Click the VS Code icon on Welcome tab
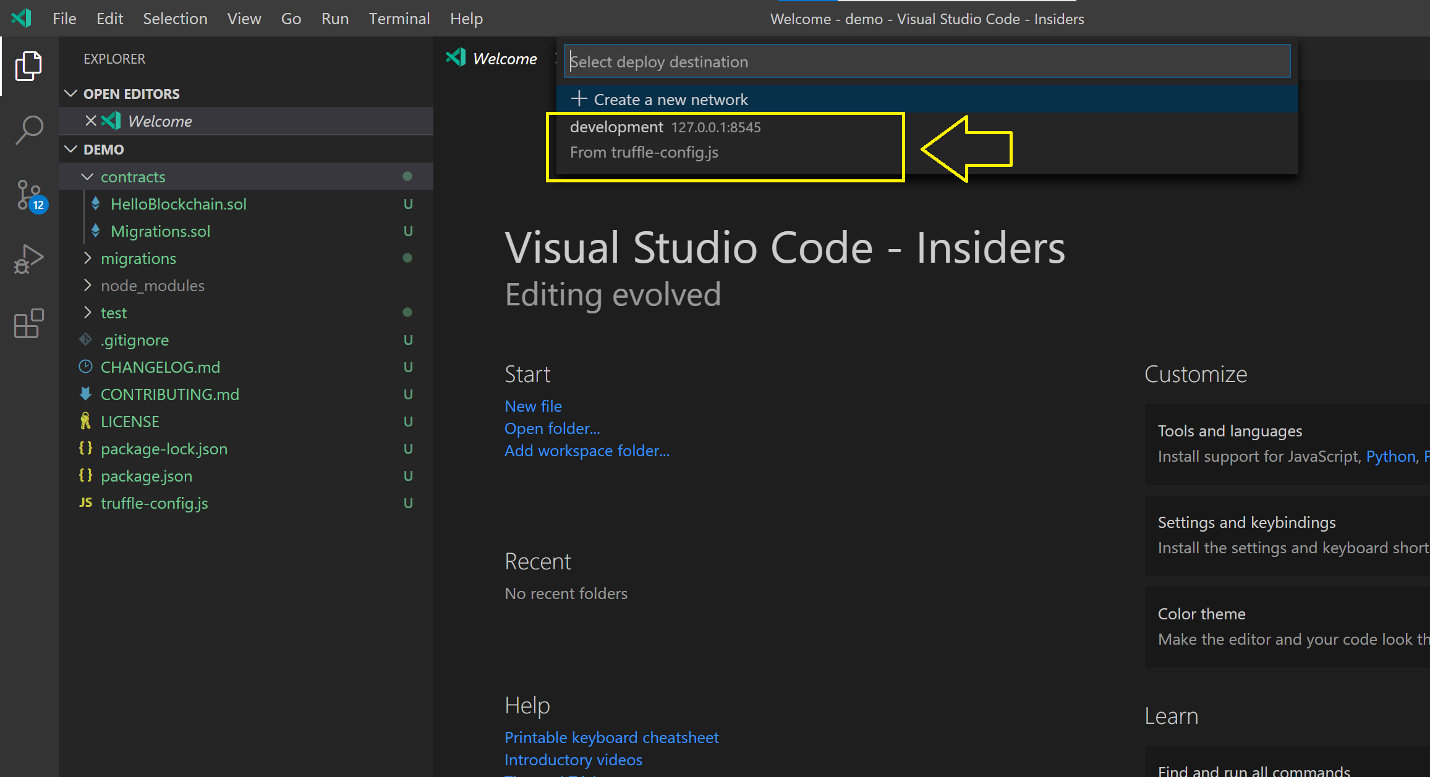The height and width of the screenshot is (777, 1430). click(x=456, y=58)
